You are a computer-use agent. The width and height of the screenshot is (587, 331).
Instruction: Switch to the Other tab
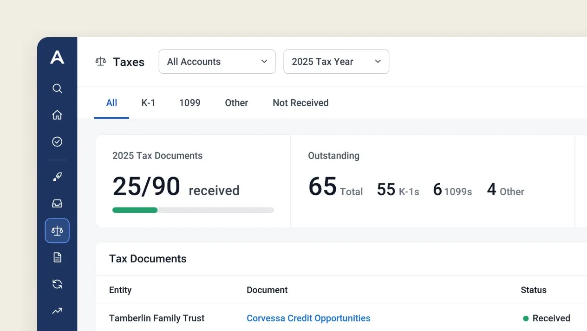click(236, 103)
